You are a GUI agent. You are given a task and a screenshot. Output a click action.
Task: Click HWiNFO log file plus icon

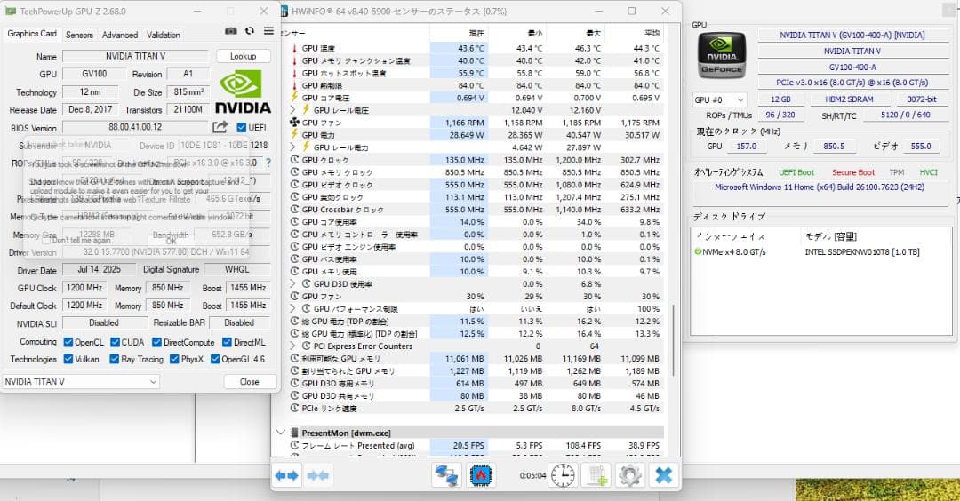tap(597, 475)
